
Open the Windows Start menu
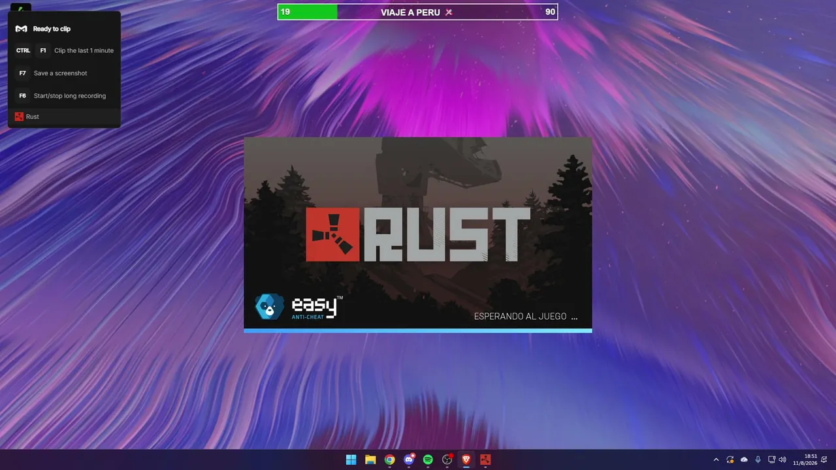351,460
